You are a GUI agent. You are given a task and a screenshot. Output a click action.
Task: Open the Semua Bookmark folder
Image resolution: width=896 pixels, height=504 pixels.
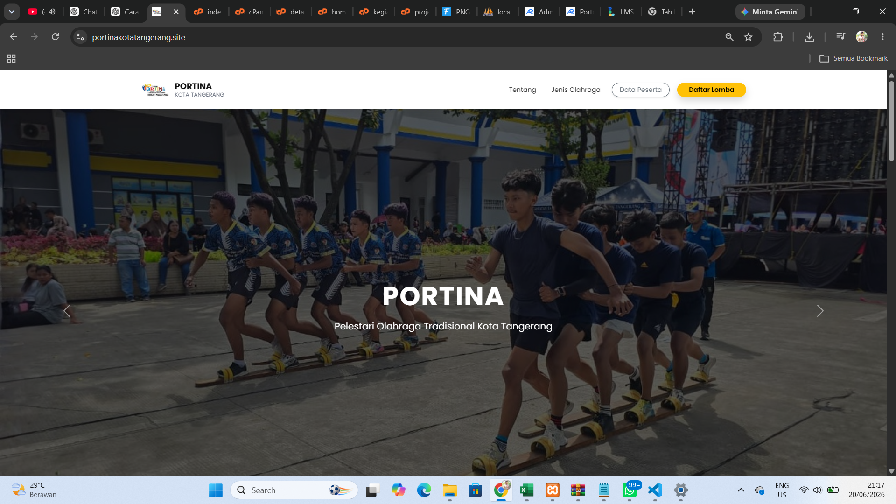click(854, 58)
